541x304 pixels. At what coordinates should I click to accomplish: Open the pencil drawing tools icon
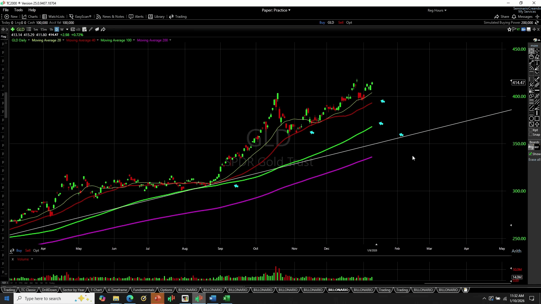[91, 29]
